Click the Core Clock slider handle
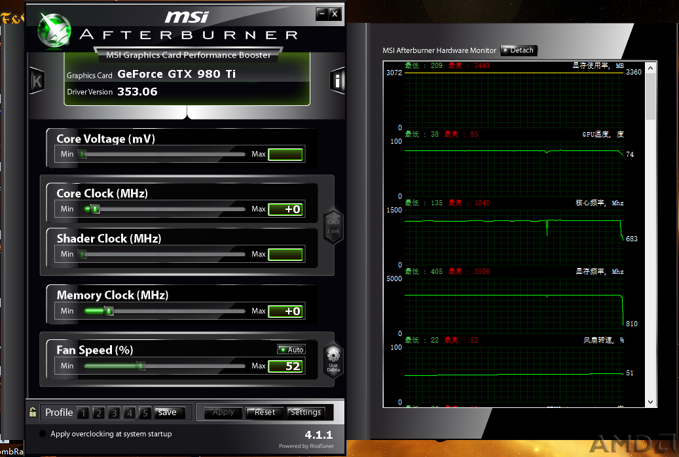 point(96,209)
